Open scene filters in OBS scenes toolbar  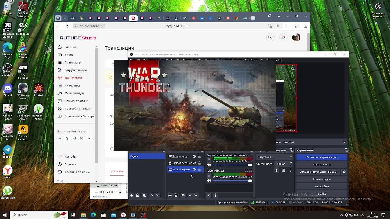(145, 195)
